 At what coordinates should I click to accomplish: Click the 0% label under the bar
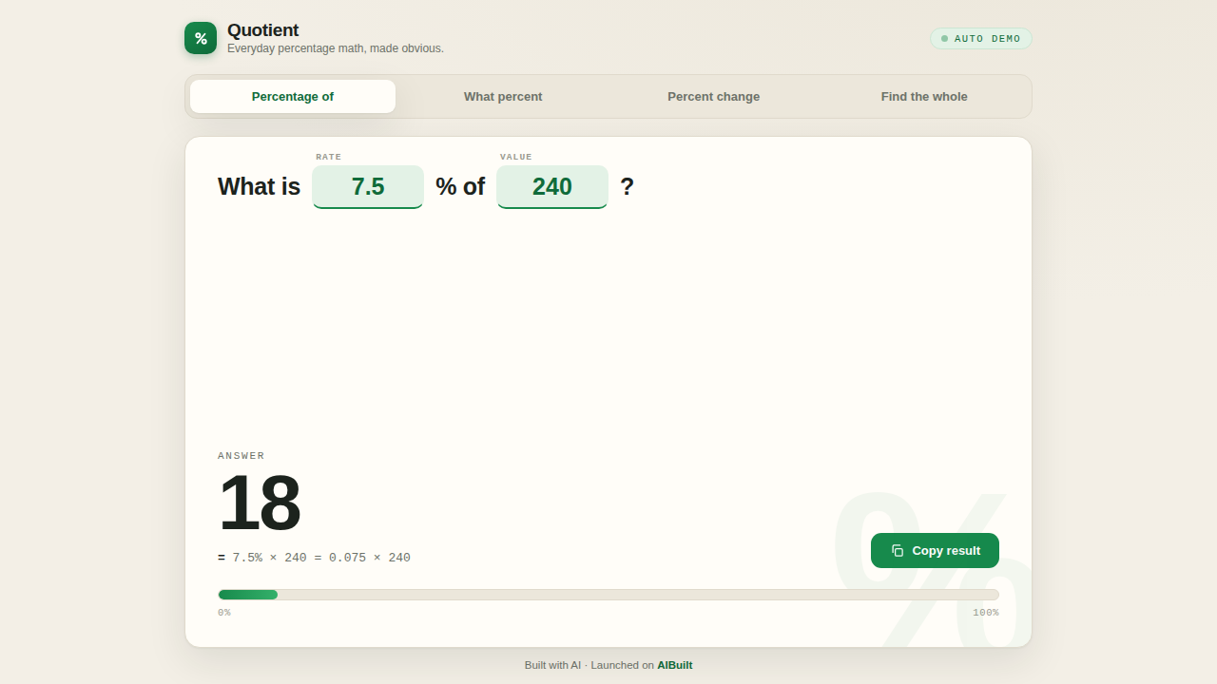click(x=224, y=613)
